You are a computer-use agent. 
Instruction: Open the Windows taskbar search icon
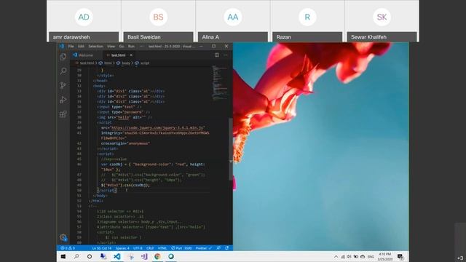(x=76, y=256)
